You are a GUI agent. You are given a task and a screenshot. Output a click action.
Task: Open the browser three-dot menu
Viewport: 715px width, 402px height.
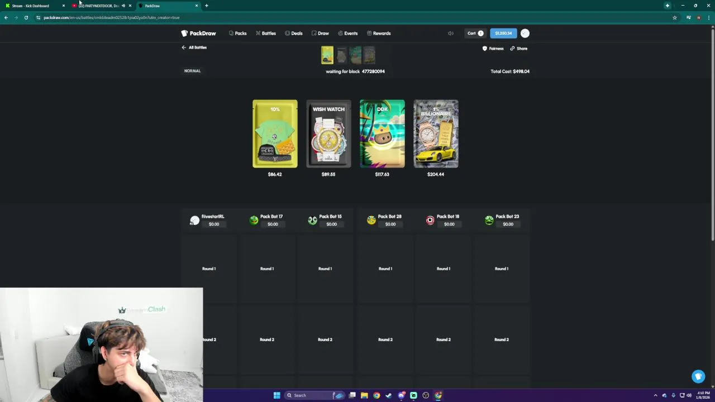[708, 18]
